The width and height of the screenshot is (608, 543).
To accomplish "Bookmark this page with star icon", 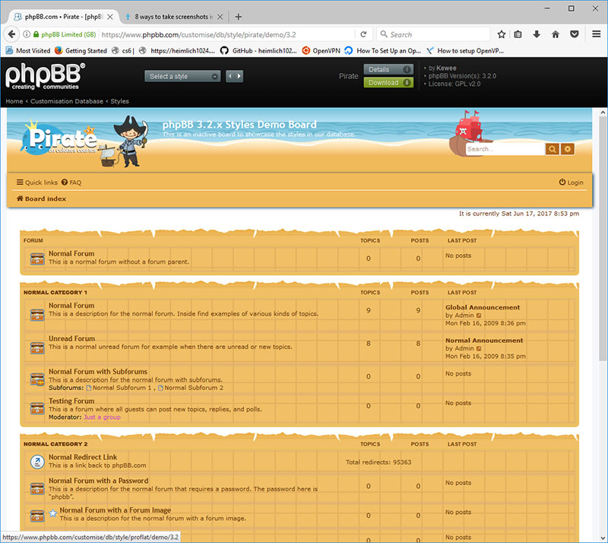I will [502, 34].
